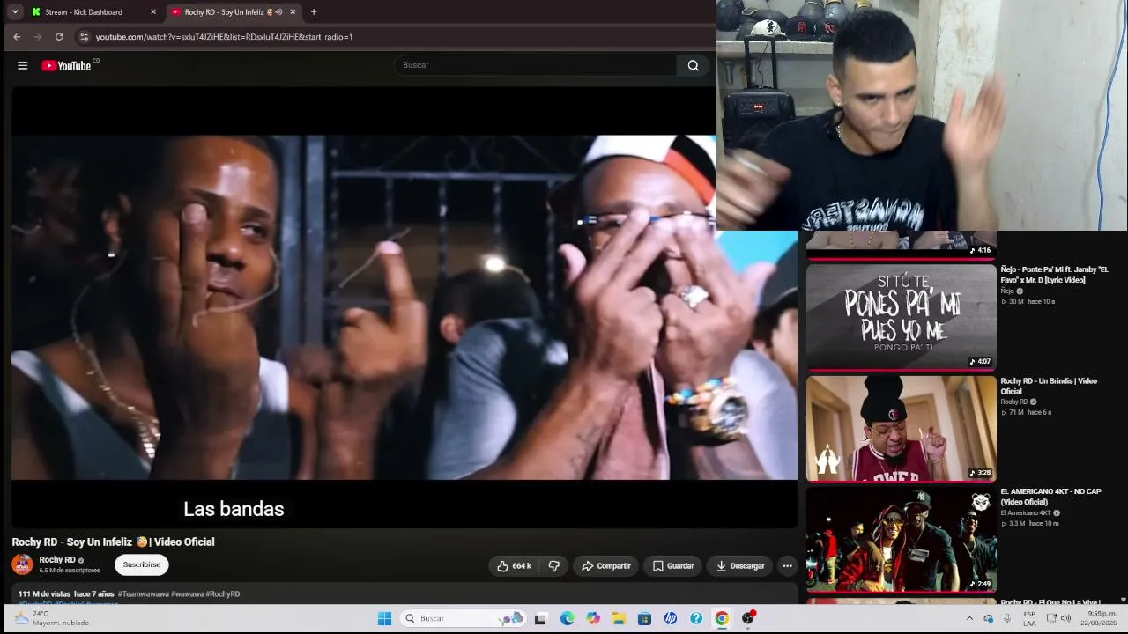Open the HP app on the taskbar

[671, 618]
